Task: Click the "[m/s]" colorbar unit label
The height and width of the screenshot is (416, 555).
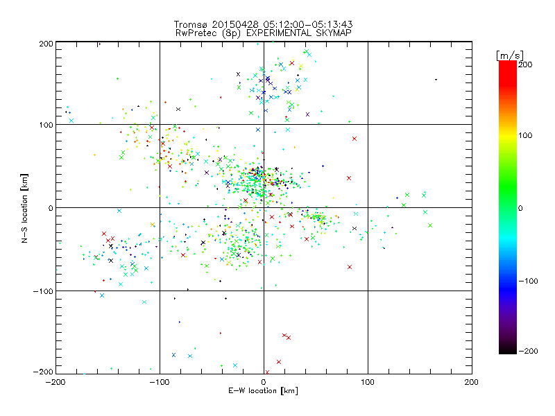Action: (510, 55)
